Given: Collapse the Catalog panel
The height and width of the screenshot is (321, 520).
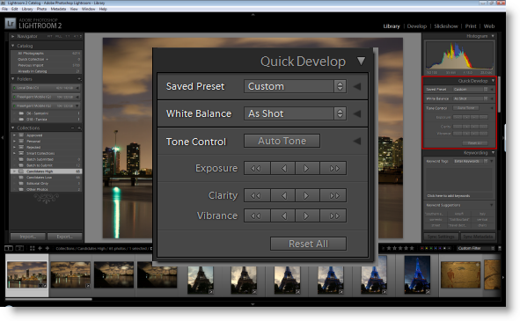Looking at the screenshot, I should [13, 46].
